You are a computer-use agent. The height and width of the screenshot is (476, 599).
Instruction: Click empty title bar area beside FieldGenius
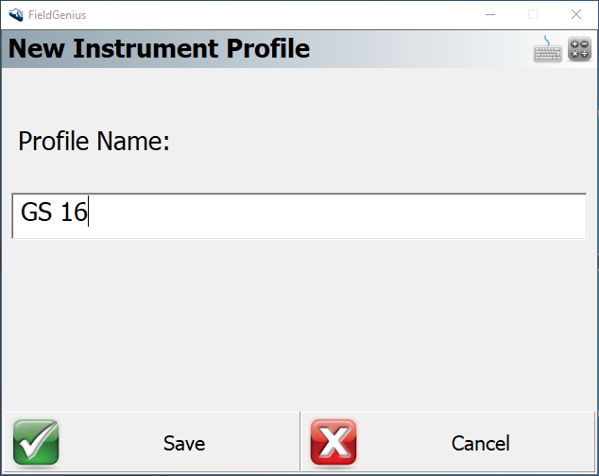[x=283, y=14]
